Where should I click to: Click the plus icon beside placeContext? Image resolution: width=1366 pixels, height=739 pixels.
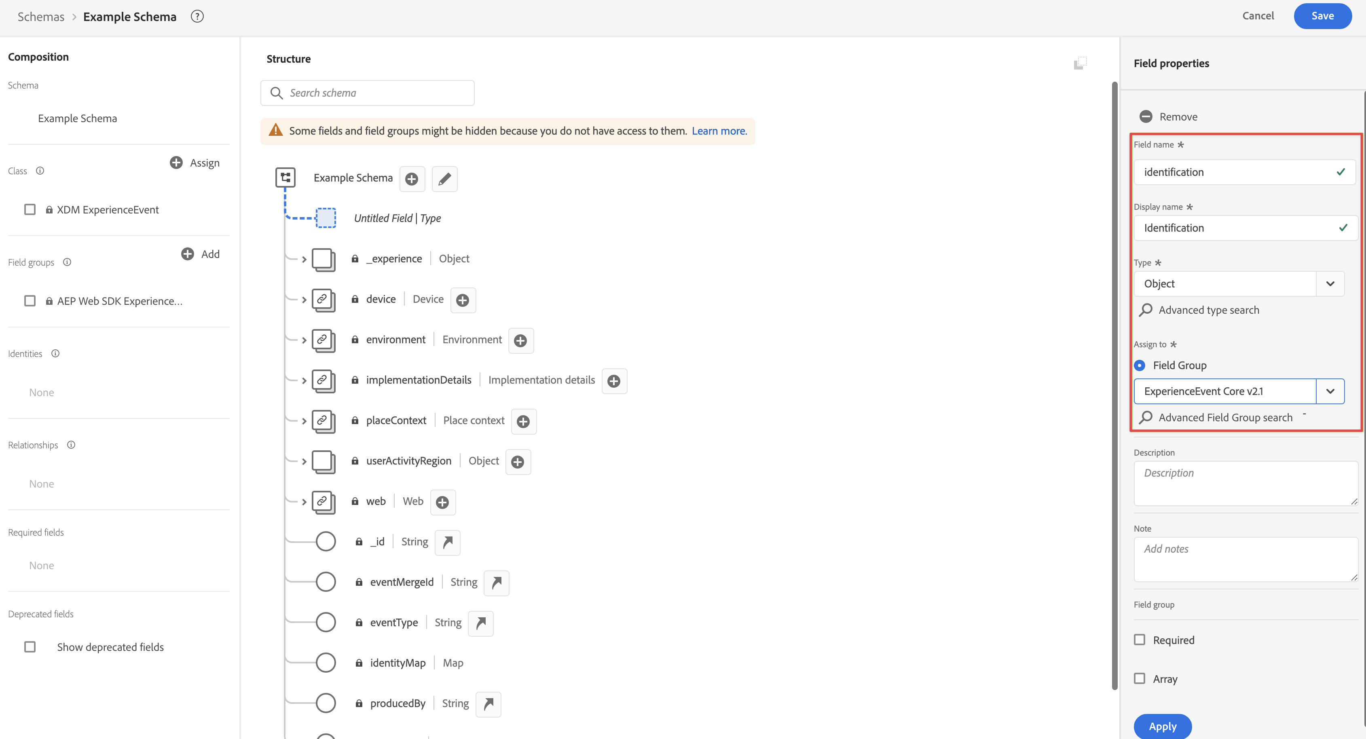coord(523,422)
